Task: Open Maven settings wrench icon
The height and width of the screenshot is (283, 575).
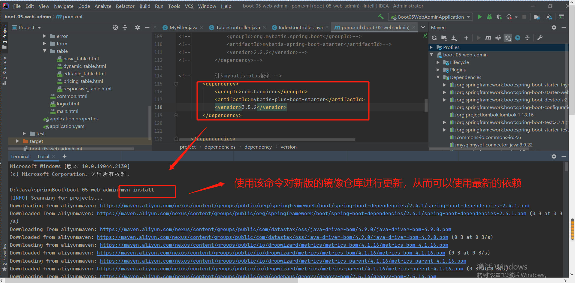Action: (x=540, y=38)
